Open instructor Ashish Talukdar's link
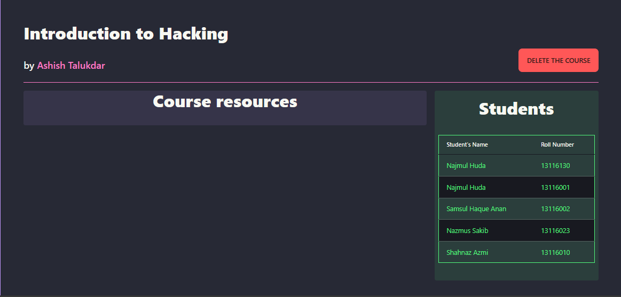The width and height of the screenshot is (621, 297). pyautogui.click(x=71, y=66)
